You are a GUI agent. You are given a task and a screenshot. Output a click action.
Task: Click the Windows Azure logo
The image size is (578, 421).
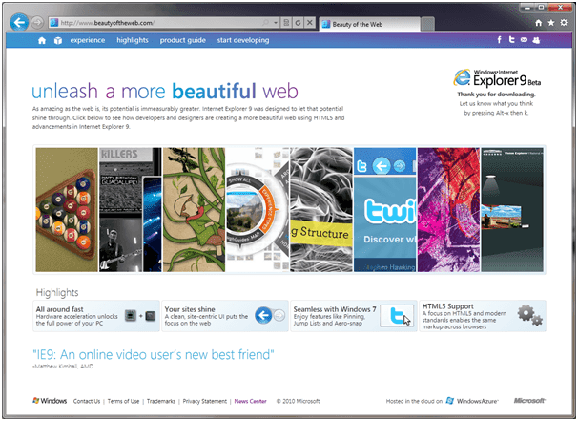pyautogui.click(x=472, y=401)
